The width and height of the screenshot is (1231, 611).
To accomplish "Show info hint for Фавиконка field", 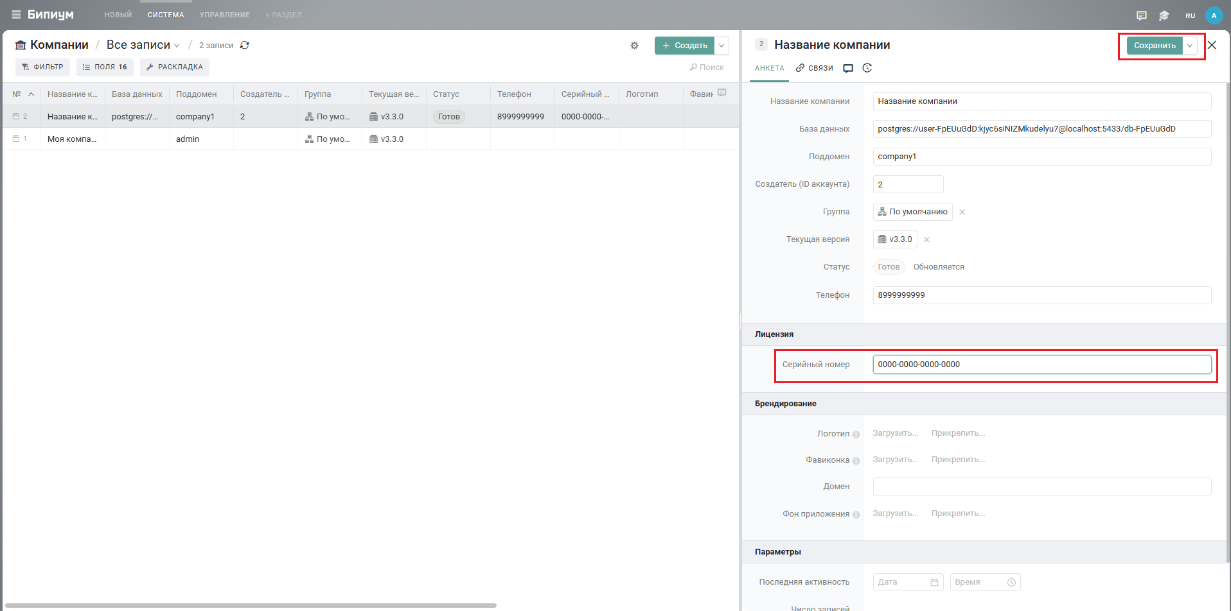I will point(856,461).
